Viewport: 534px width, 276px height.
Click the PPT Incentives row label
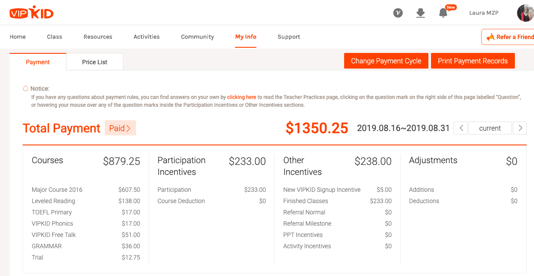coord(303,235)
